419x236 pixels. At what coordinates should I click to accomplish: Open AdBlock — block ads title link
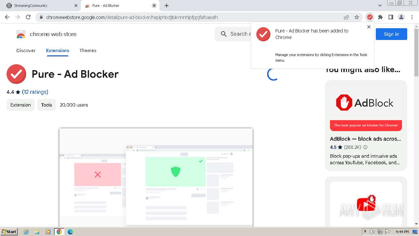click(x=365, y=139)
